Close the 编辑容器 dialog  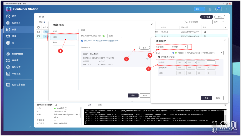(x=152, y=24)
